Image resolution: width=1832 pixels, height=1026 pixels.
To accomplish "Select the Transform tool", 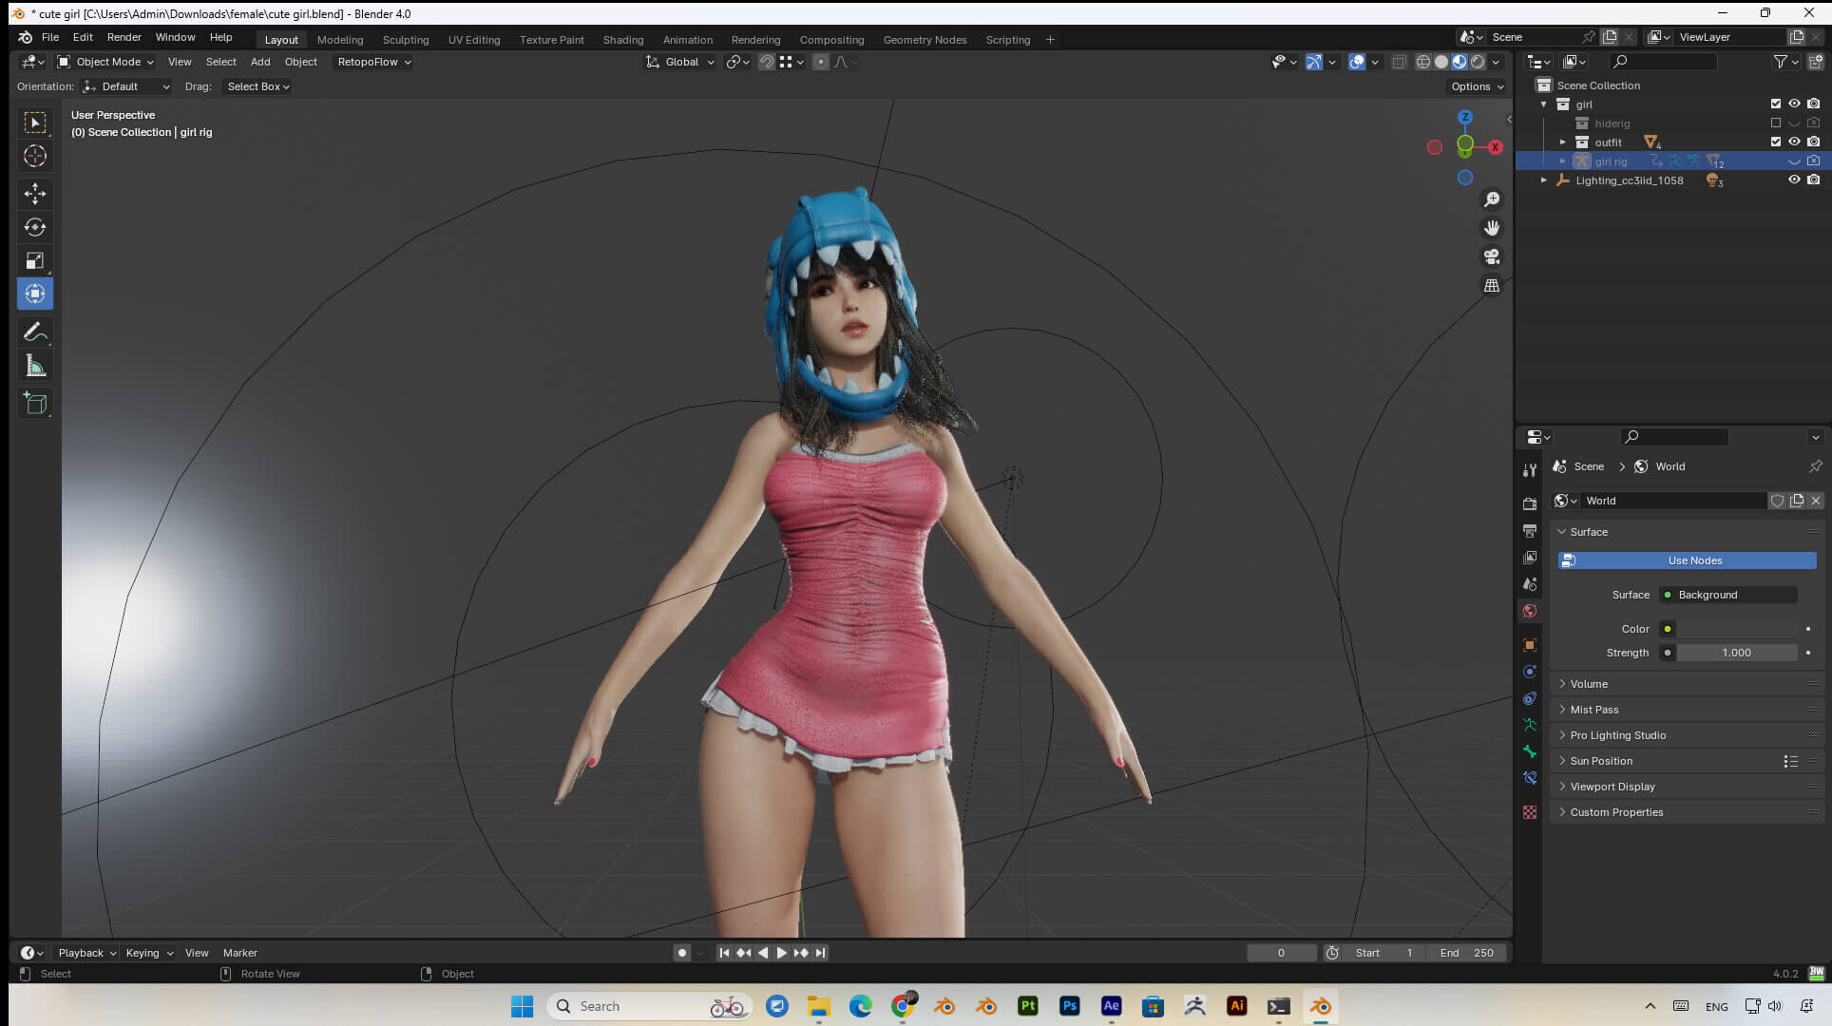I will (35, 294).
